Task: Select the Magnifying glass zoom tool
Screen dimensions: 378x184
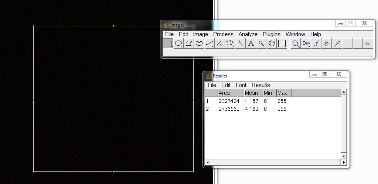Action: tap(261, 44)
